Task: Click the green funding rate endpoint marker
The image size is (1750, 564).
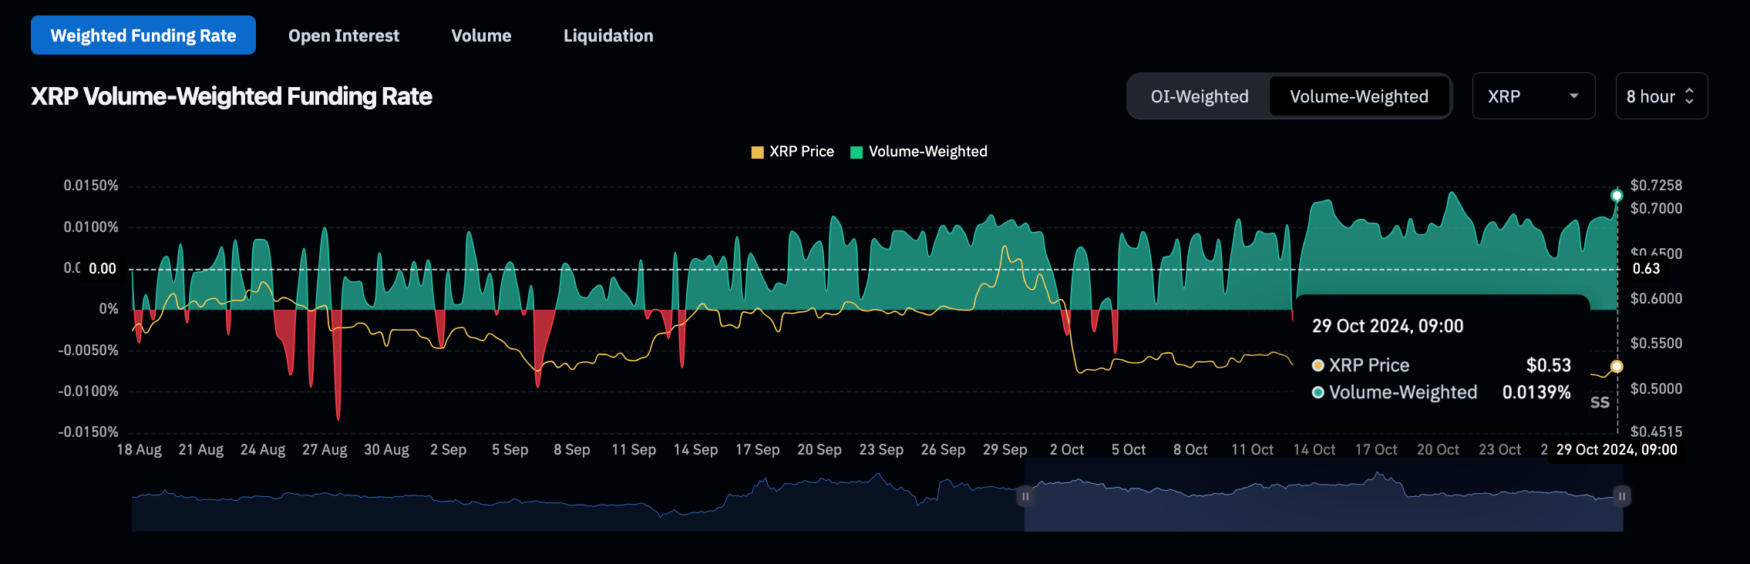Action: pos(1617,195)
